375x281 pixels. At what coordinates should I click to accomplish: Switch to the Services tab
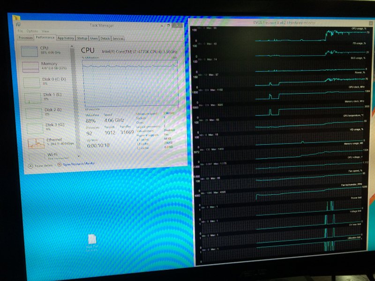(x=118, y=38)
